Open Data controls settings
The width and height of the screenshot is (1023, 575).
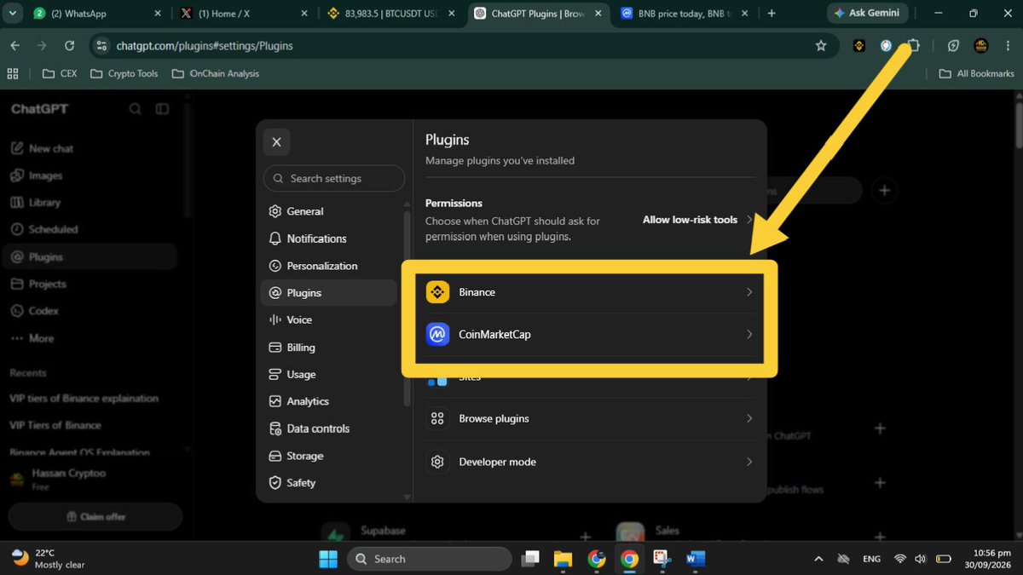(330, 428)
